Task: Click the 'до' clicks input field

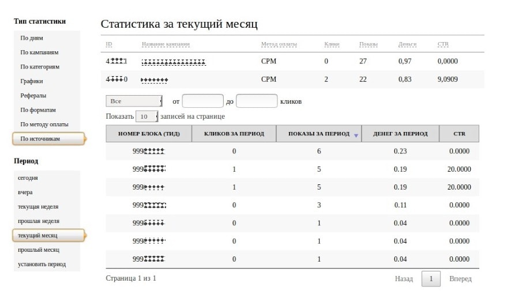Action: [x=257, y=101]
